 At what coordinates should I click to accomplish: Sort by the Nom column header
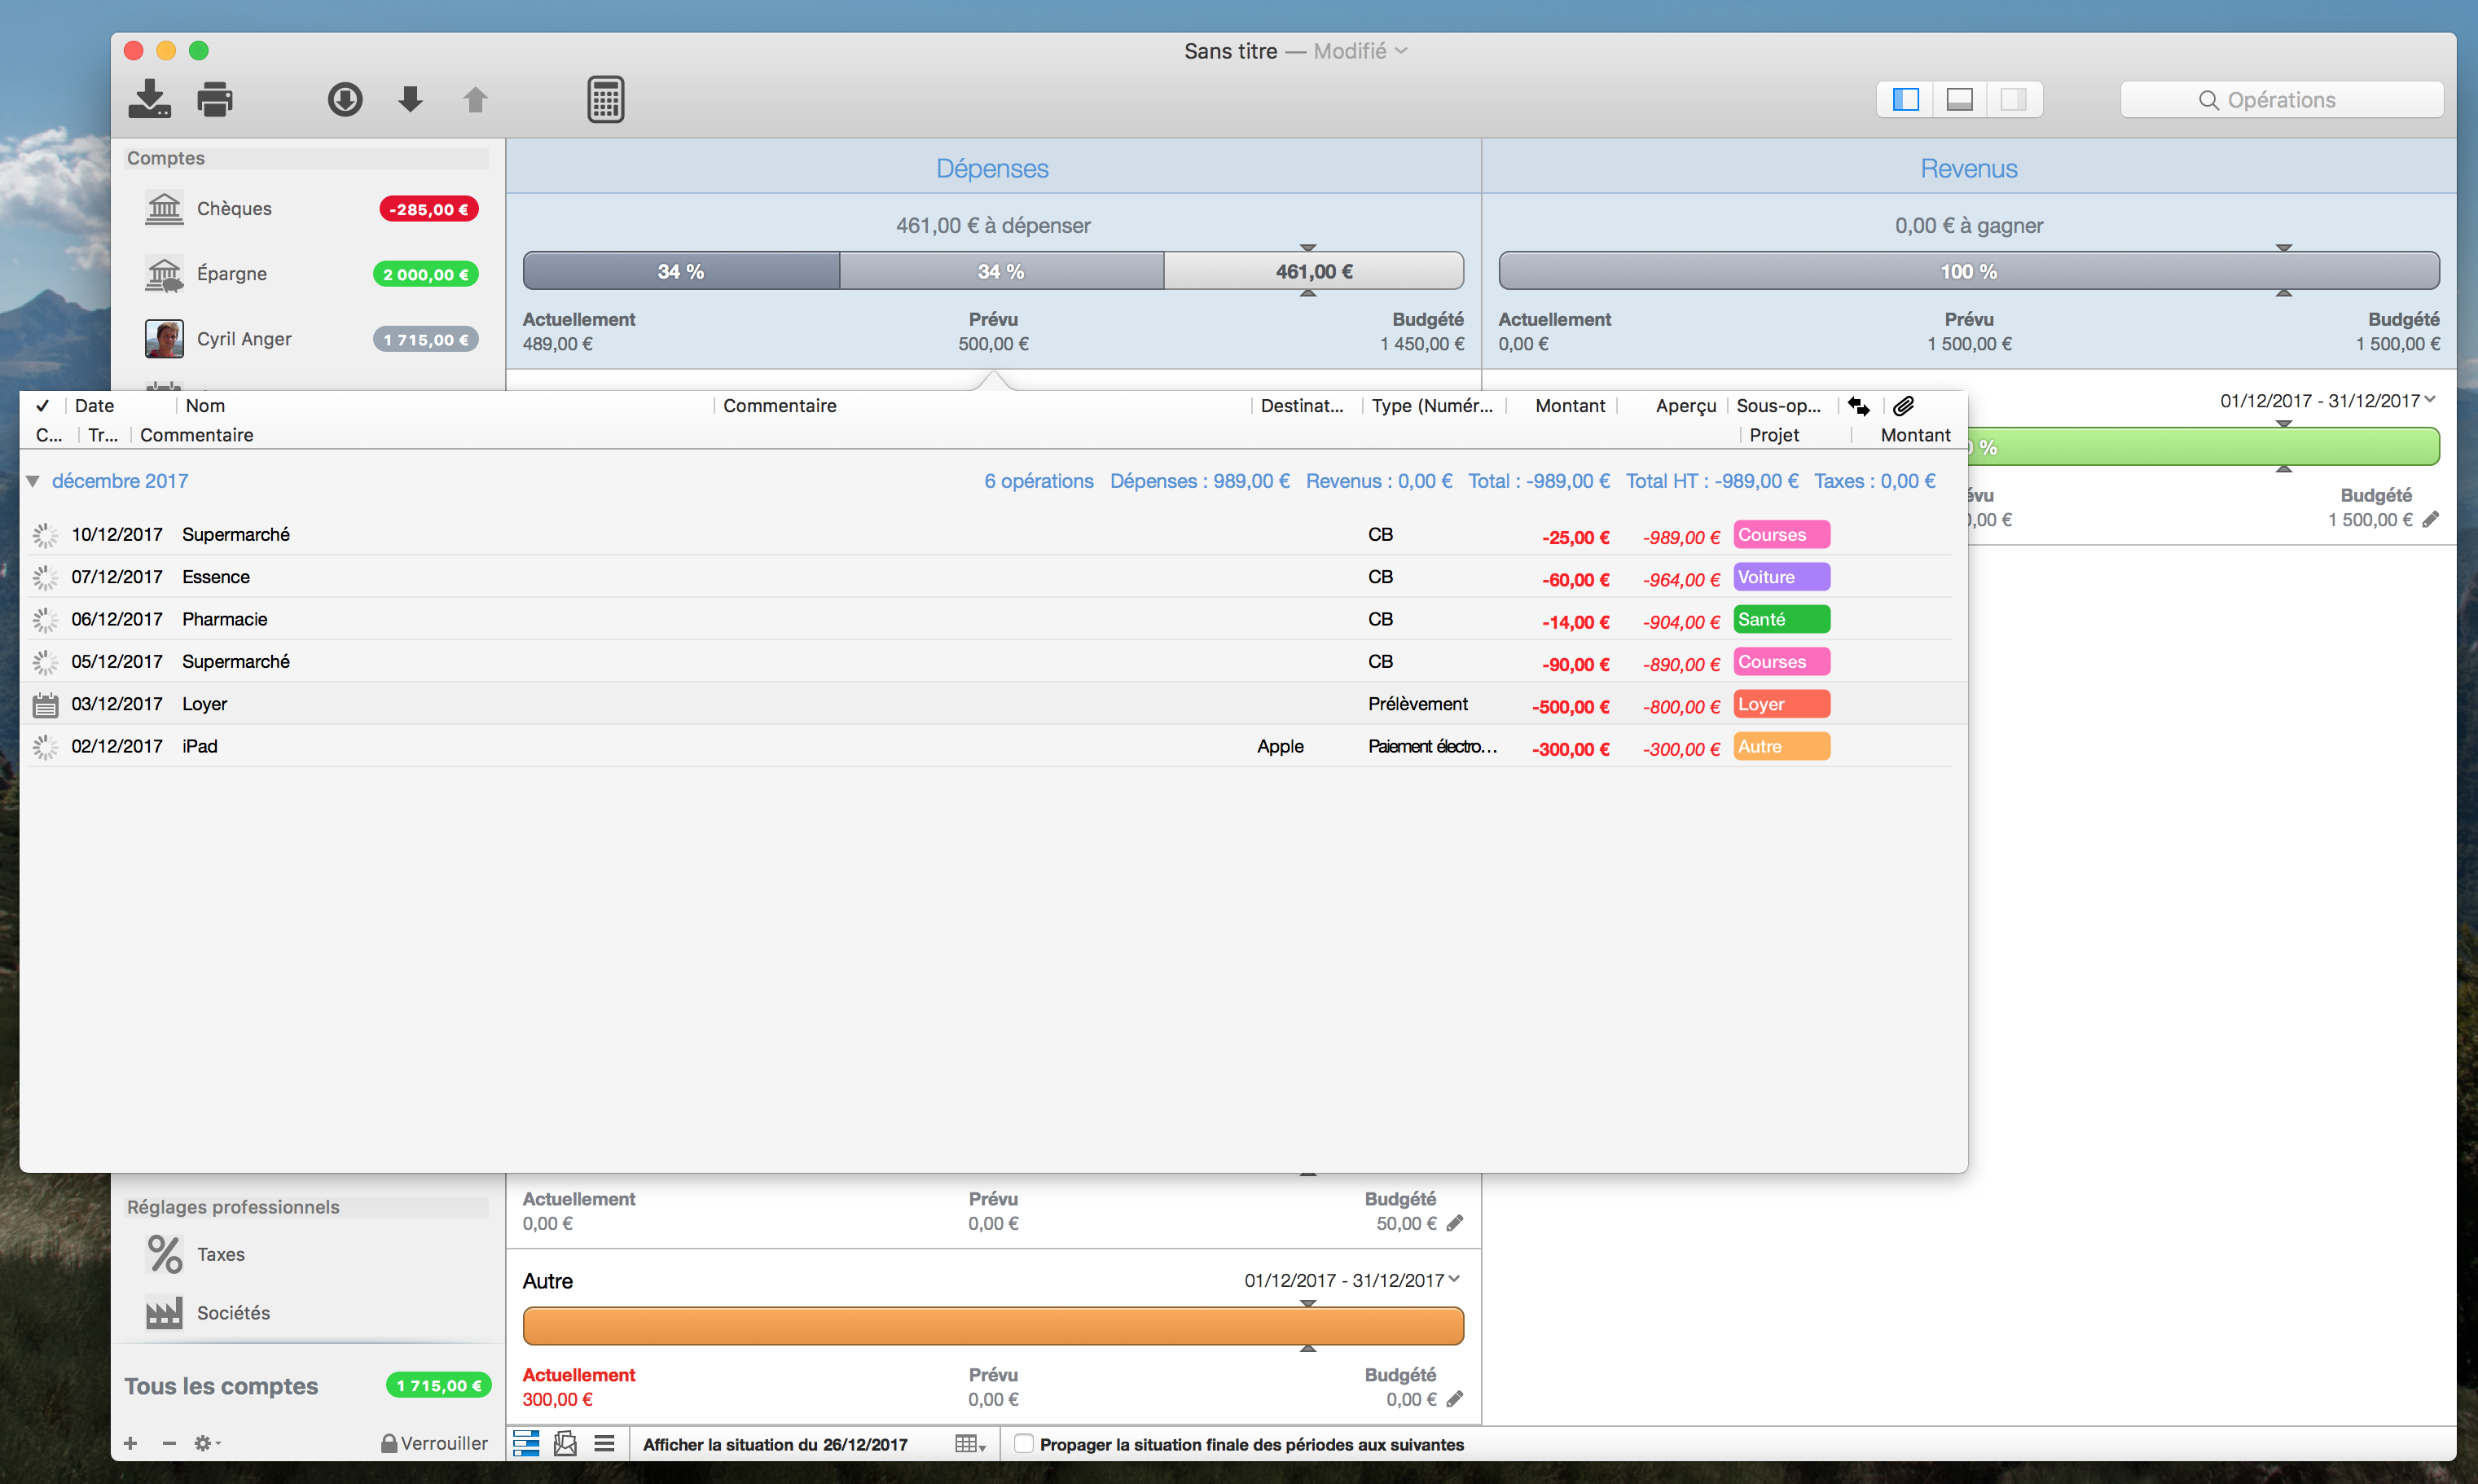pos(205,405)
